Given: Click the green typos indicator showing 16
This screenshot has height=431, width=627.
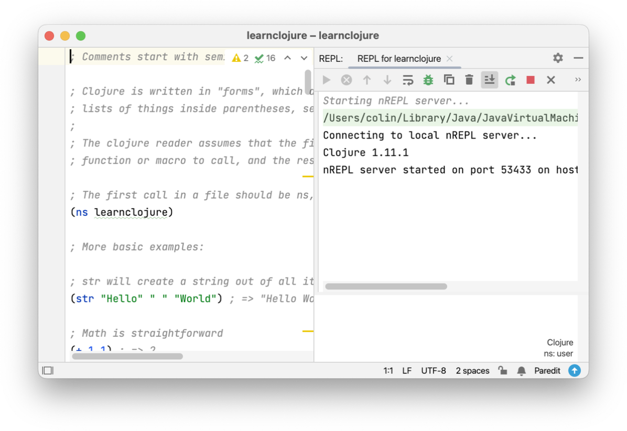Looking at the screenshot, I should point(265,58).
